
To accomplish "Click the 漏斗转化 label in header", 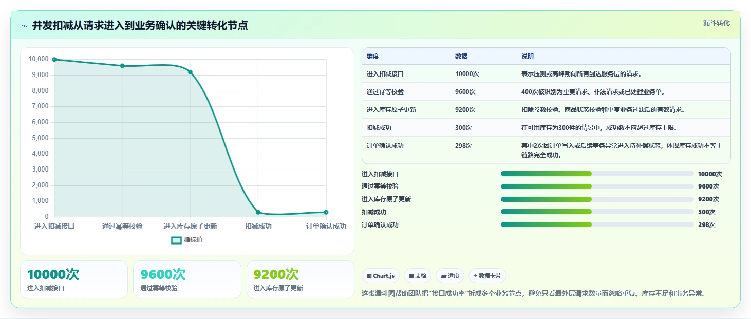I will [716, 23].
